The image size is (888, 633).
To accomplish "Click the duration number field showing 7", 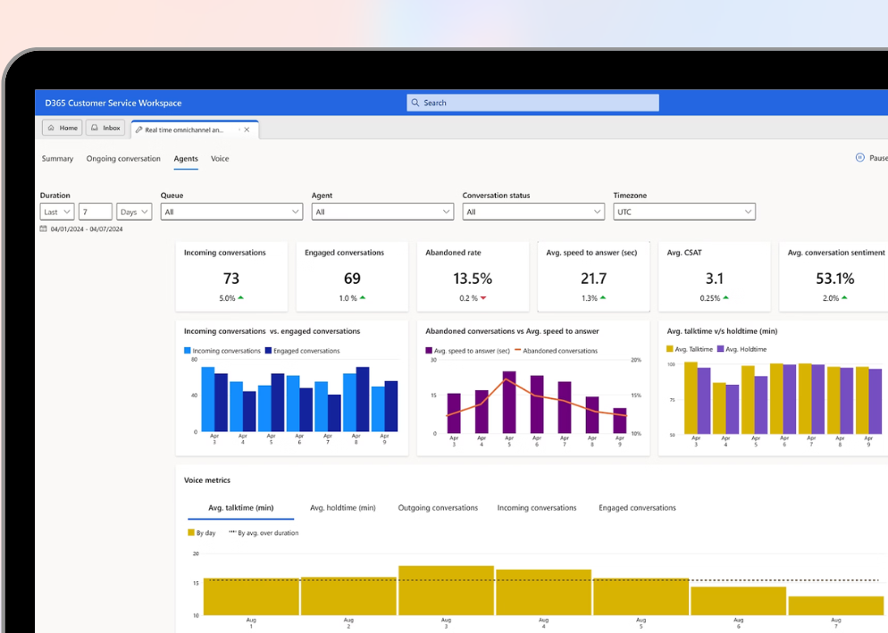I will pos(95,212).
